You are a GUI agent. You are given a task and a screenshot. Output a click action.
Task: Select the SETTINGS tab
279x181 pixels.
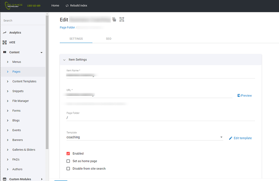point(76,38)
